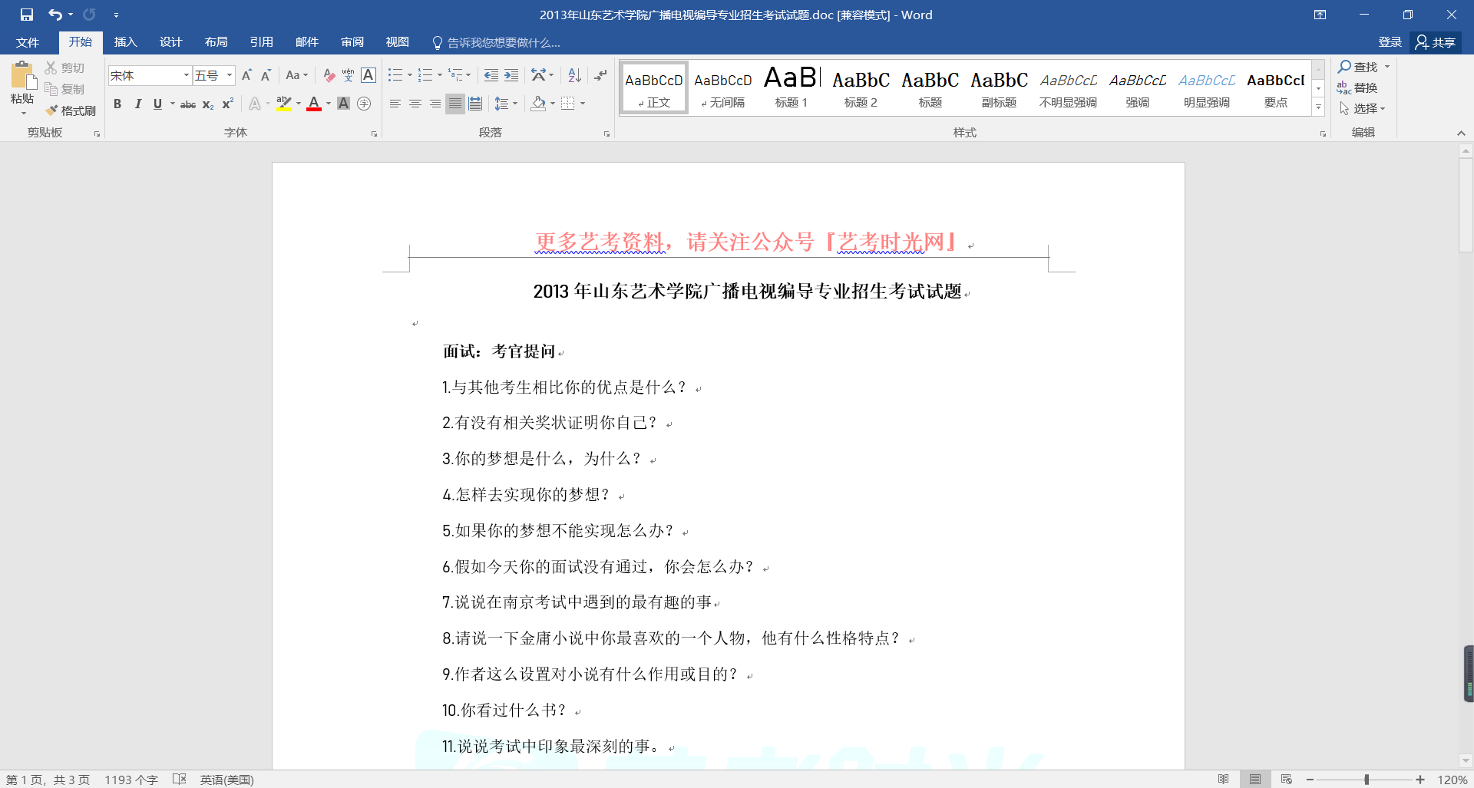Open the font size dropdown
The image size is (1474, 788).
click(230, 75)
